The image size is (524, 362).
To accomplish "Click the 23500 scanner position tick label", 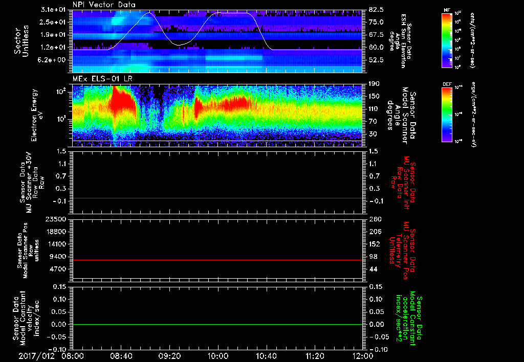I will tap(56, 219).
